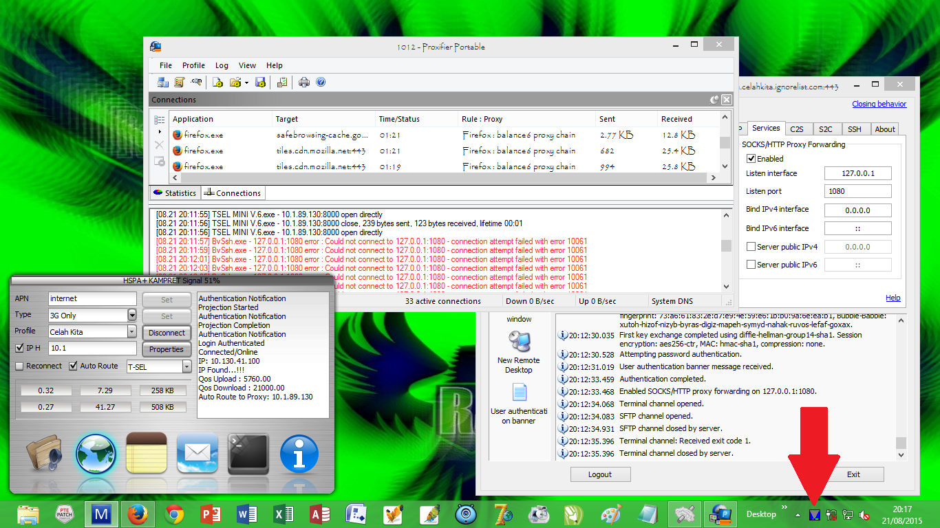Screen dimensions: 940x528
Task: Click the Save Profile toolbar icon
Action: click(x=261, y=82)
